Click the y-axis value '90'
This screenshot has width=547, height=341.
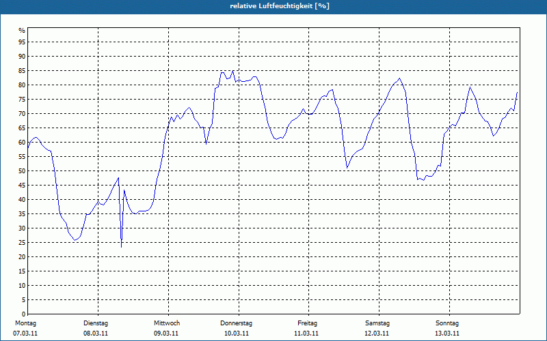pos(22,57)
